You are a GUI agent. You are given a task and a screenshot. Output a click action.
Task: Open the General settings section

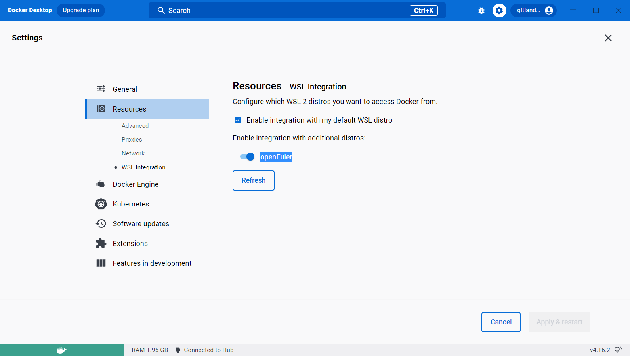pyautogui.click(x=147, y=89)
